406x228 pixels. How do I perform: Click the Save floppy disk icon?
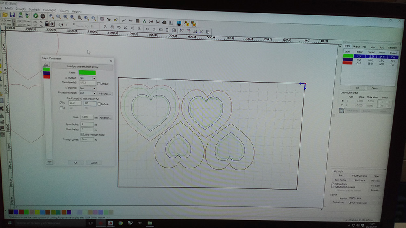(12, 15)
